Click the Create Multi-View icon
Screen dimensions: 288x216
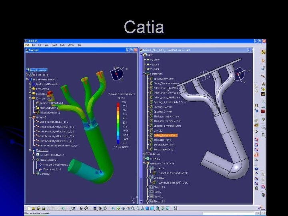click(x=147, y=208)
